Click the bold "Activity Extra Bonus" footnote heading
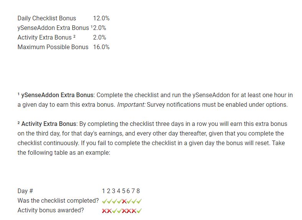This screenshot has height=220, width=302. (49, 124)
